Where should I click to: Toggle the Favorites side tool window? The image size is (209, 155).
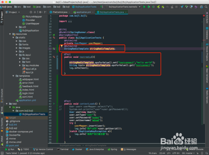(x=2, y=125)
